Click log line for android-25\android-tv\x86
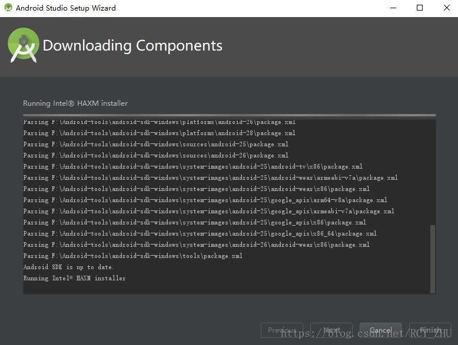 tap(193, 166)
